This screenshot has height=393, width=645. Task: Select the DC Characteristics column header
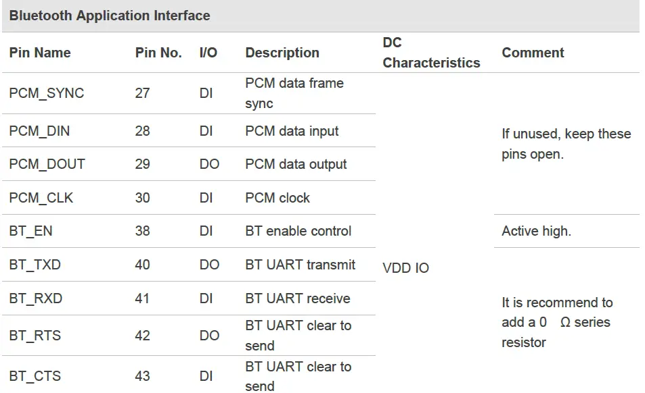click(x=431, y=53)
